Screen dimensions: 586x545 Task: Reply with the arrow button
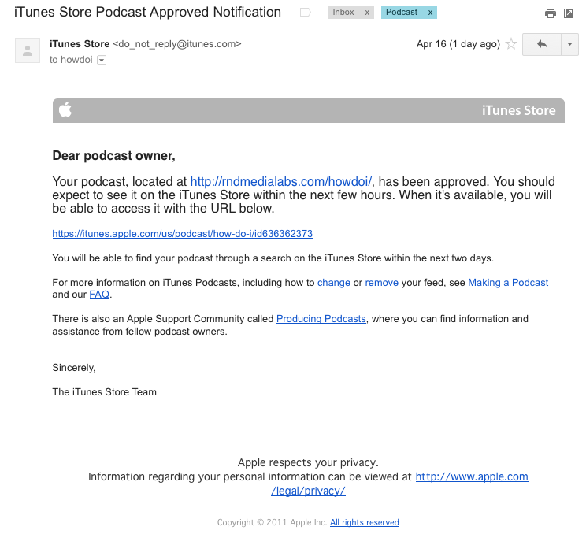(542, 44)
